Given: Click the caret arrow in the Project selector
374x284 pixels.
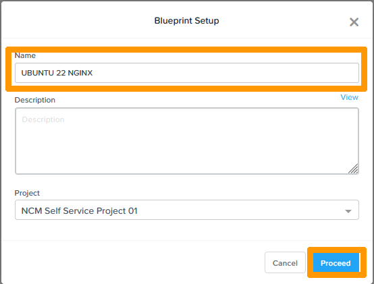Looking at the screenshot, I should point(348,211).
